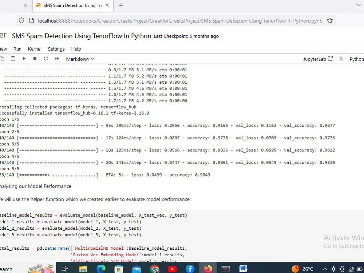The width and height of the screenshot is (364, 273).
Task: Click the battery level indicator
Action: point(360,269)
